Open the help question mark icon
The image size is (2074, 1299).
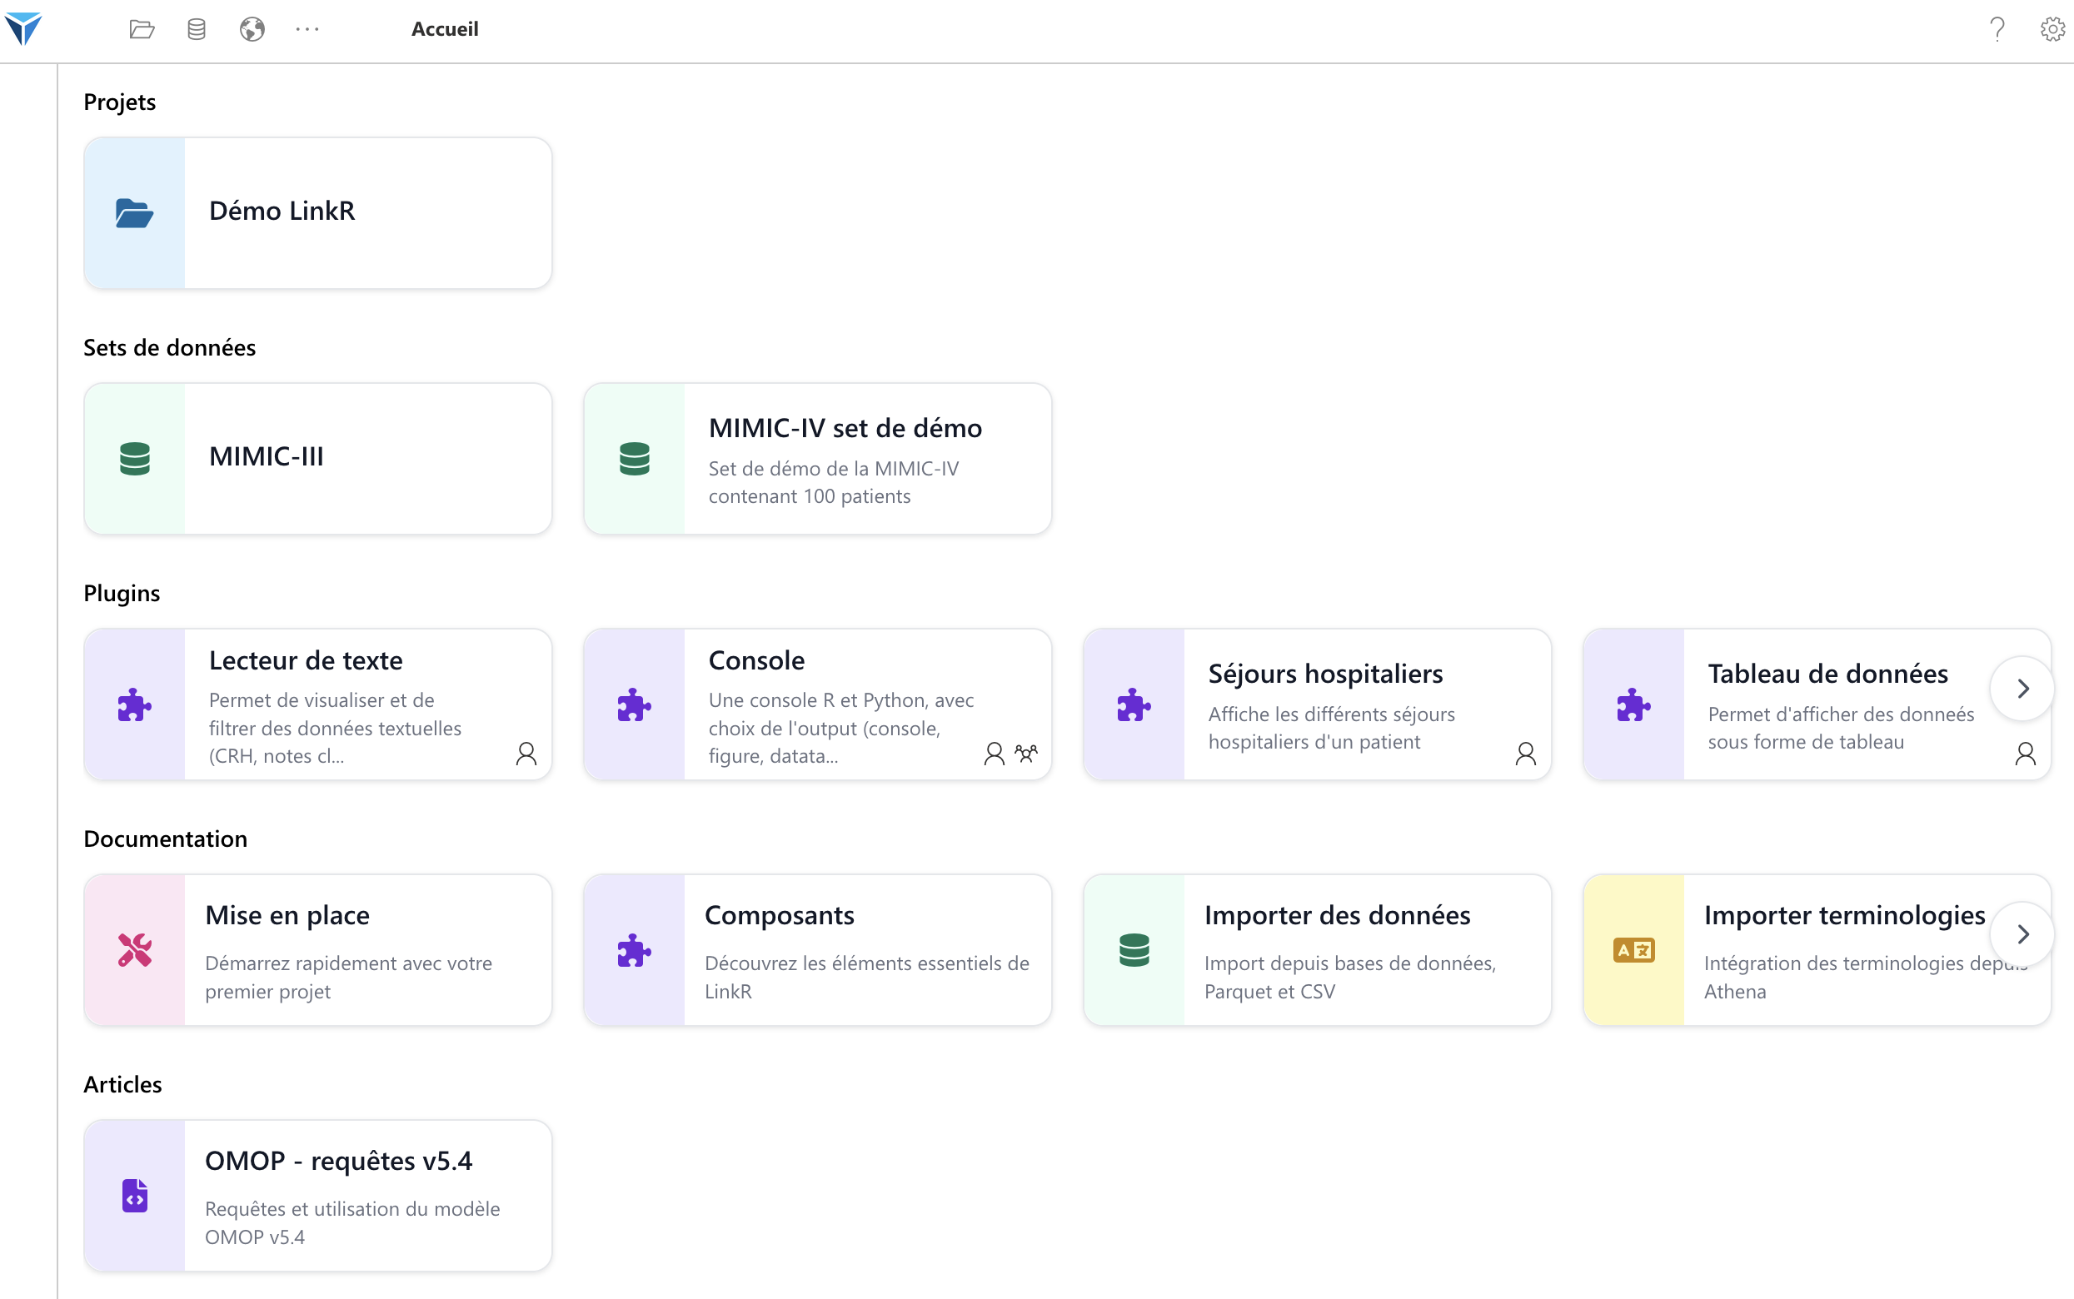pyautogui.click(x=1997, y=29)
